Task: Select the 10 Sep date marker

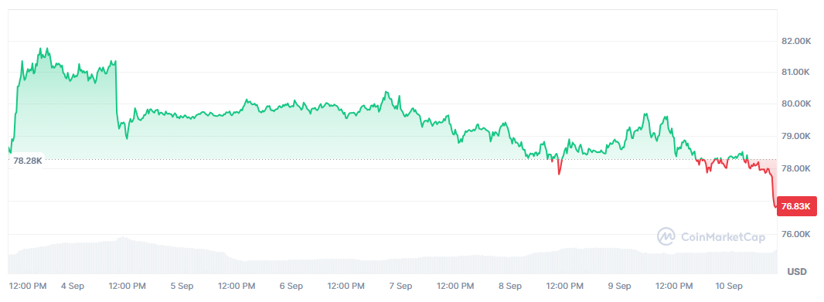Action: [x=728, y=287]
